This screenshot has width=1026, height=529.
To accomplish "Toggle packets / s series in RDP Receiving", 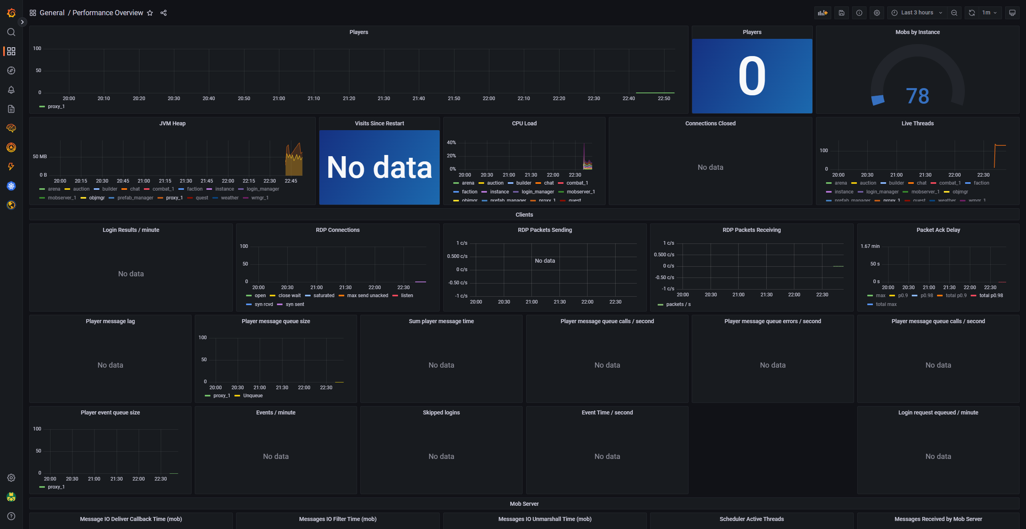I will [x=678, y=304].
